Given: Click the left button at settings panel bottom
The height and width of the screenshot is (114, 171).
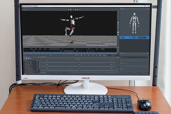Looking at the screenshot, I should (125, 73).
